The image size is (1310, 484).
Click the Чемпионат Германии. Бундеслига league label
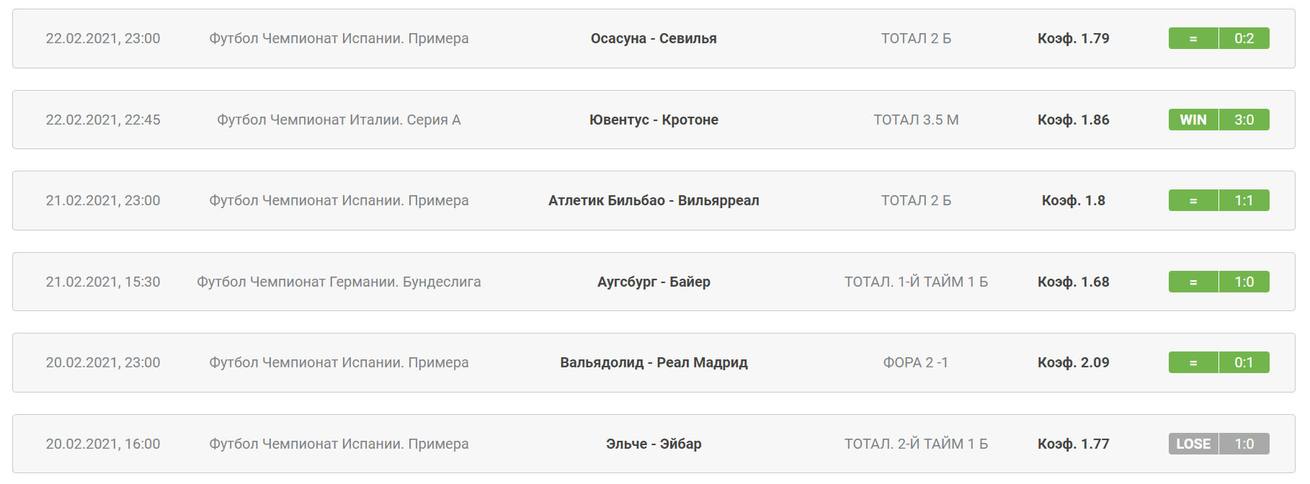click(339, 282)
